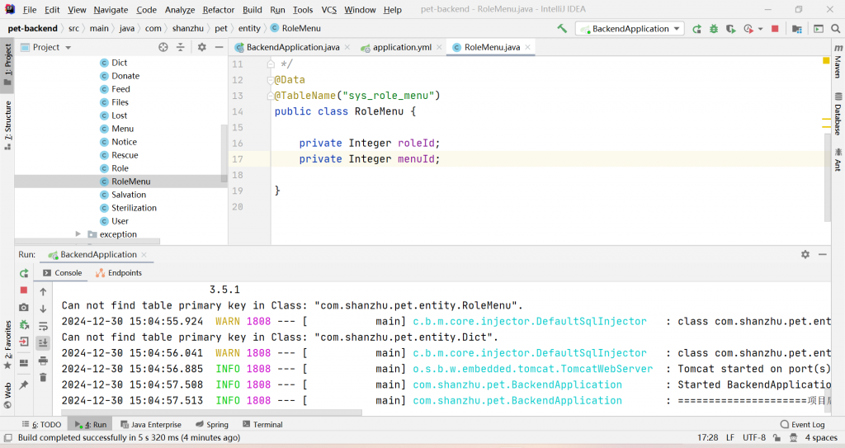The width and height of the screenshot is (845, 448).
Task: Click the locate target icon in Project panel
Action: 163,48
